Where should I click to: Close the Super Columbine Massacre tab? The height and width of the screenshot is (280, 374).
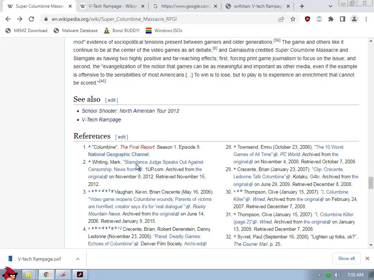[70, 6]
